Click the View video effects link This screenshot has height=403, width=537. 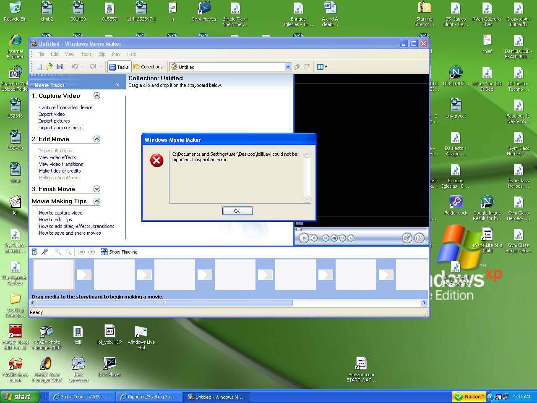coord(57,157)
